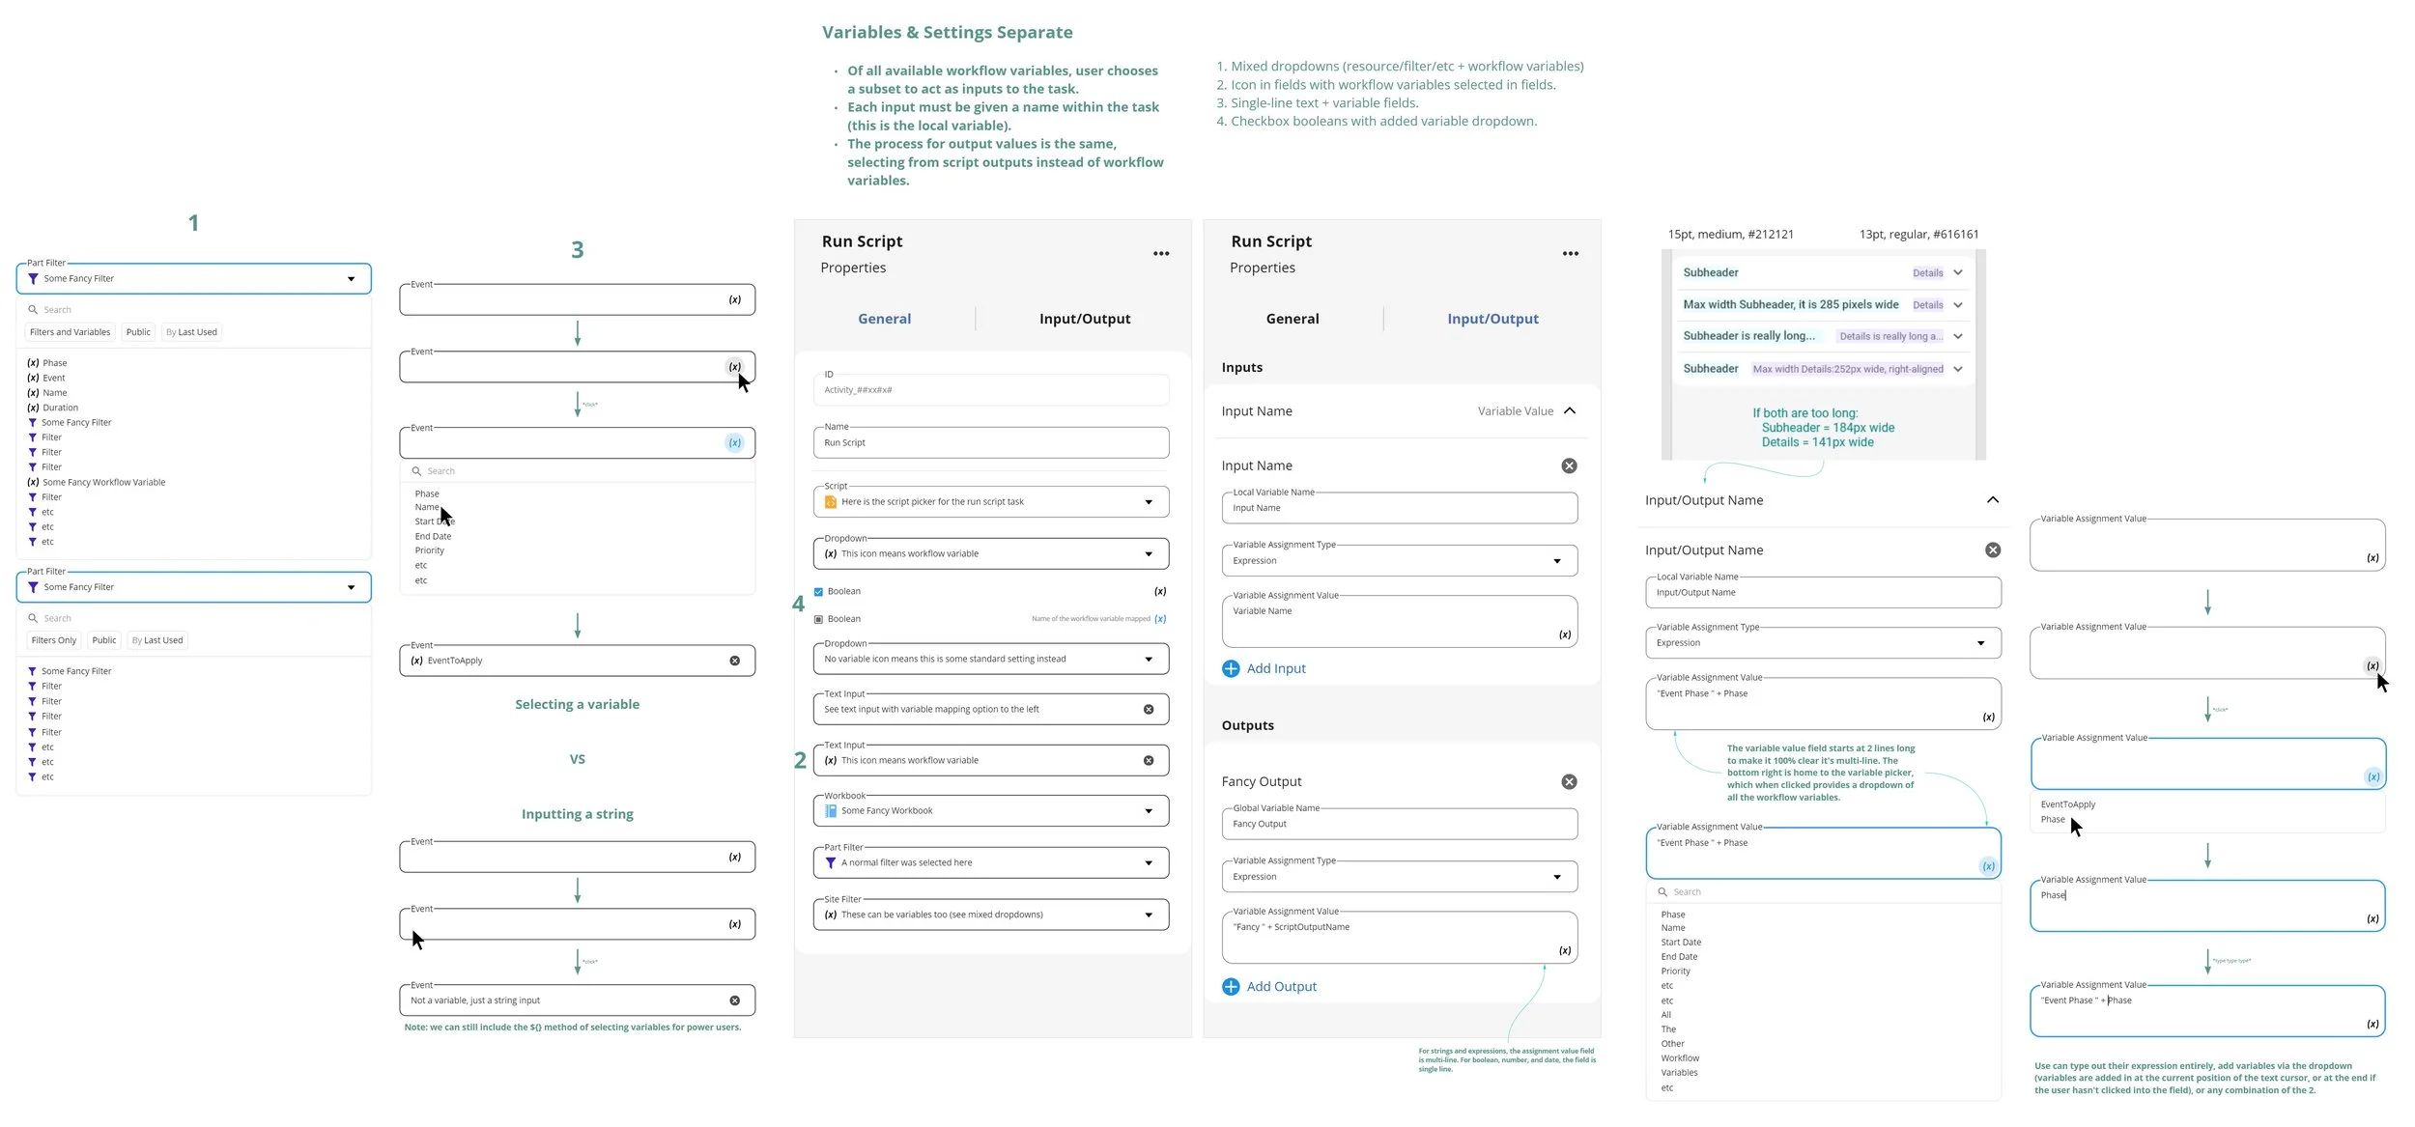Open the Workbook 'Some Fancy Workbook' dropdown
2415x1127 pixels.
click(1148, 811)
